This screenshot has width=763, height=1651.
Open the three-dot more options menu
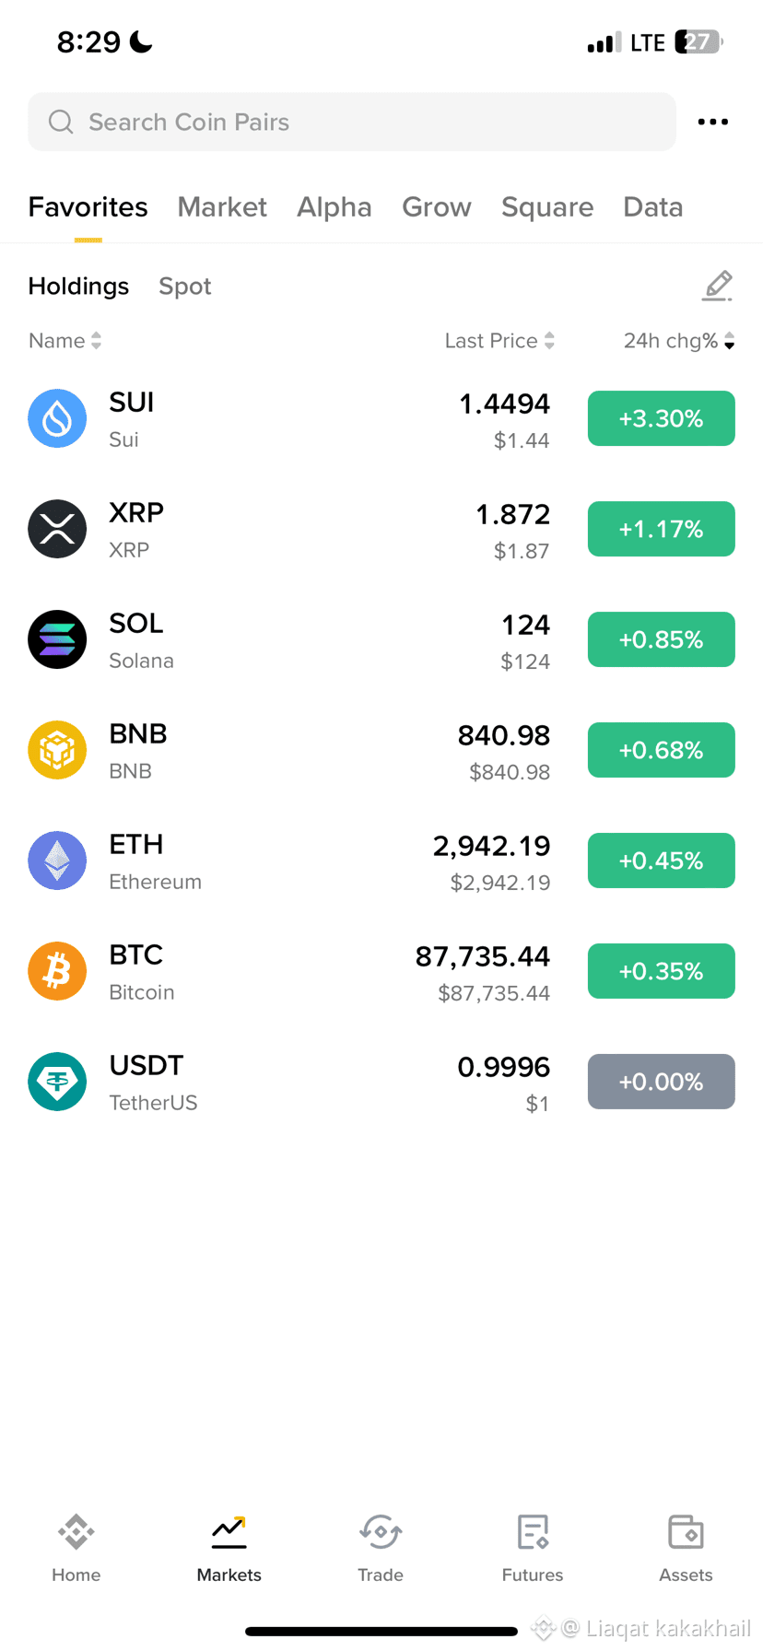(x=712, y=122)
